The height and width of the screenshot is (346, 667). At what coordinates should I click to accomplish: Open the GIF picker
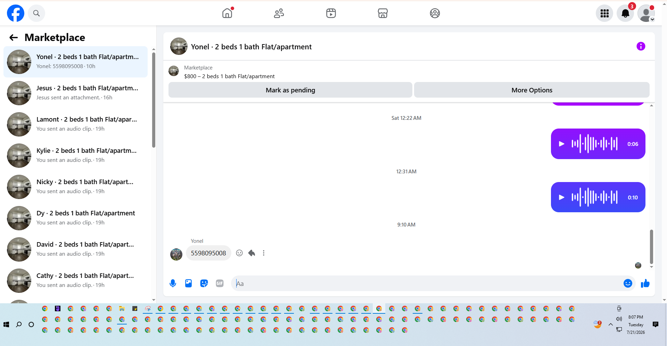[x=220, y=283]
